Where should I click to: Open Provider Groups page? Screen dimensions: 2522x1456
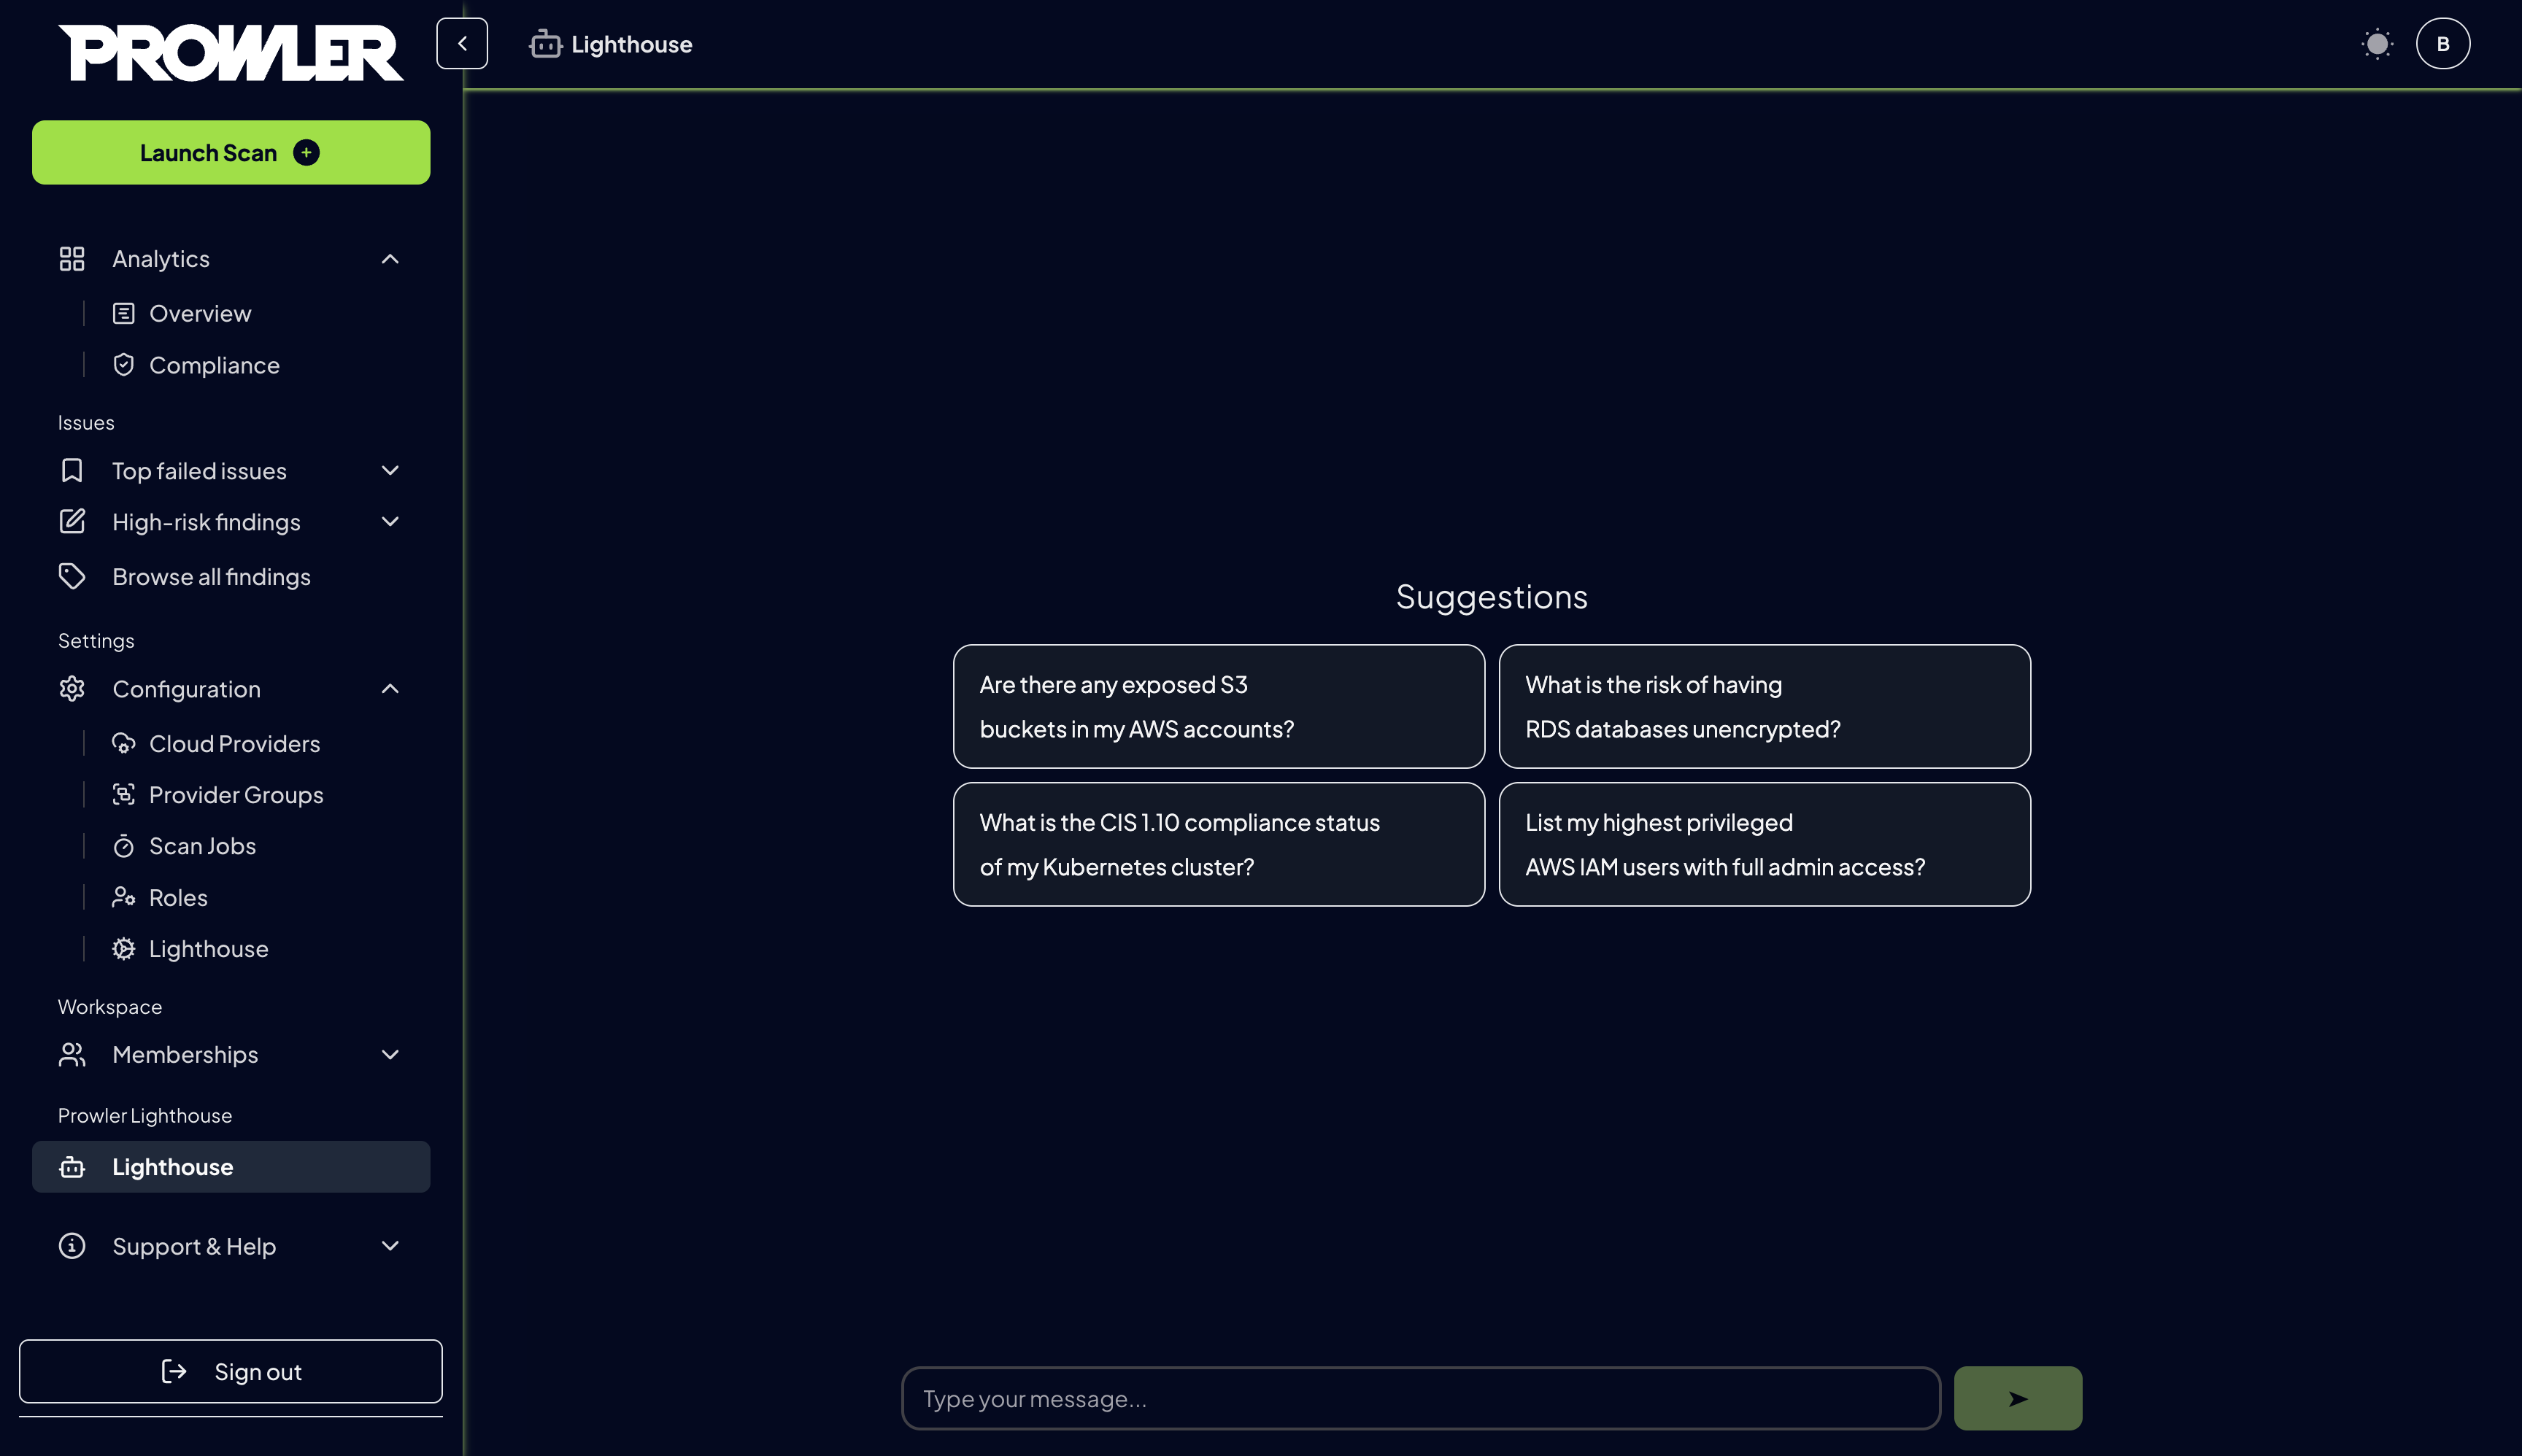235,795
